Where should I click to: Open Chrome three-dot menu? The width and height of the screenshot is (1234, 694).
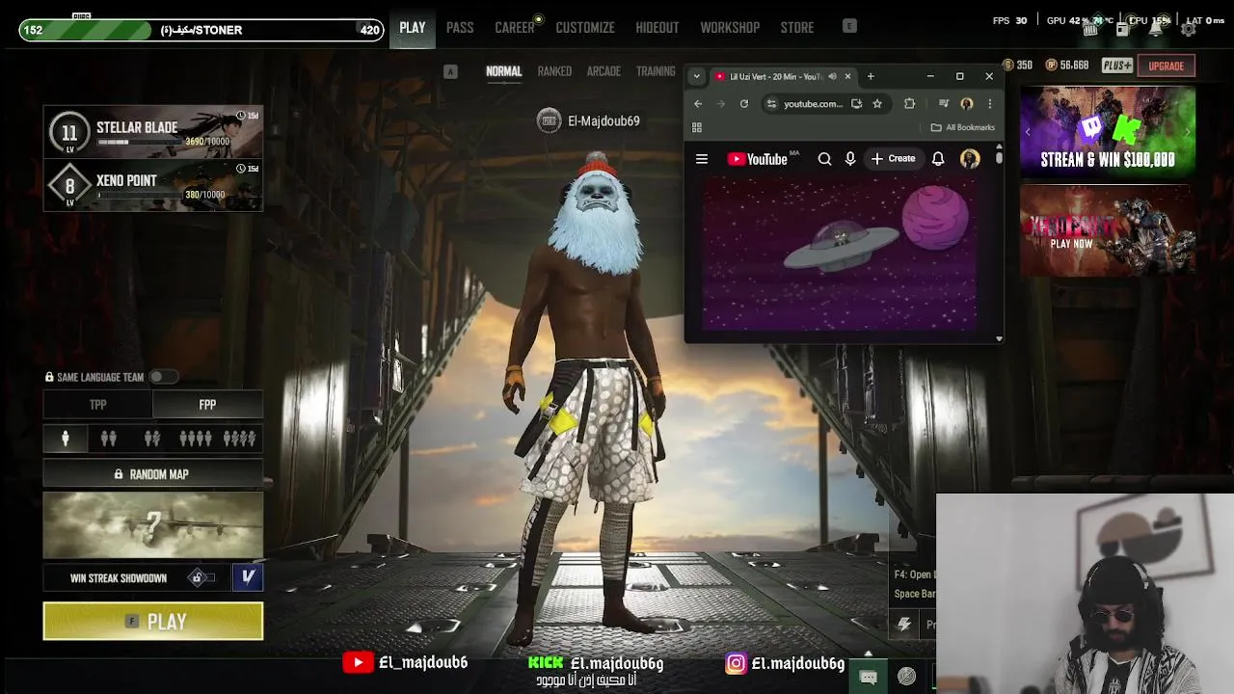989,104
